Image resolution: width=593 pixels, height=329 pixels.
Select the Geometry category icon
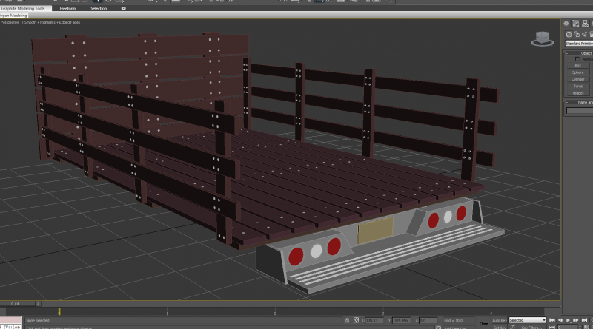(569, 34)
